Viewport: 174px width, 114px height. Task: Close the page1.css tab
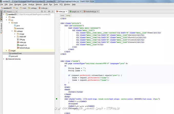(81, 12)
